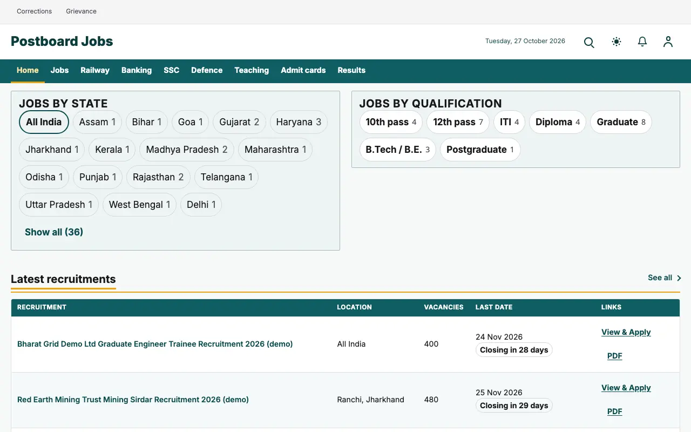Open the user account icon

pos(668,42)
